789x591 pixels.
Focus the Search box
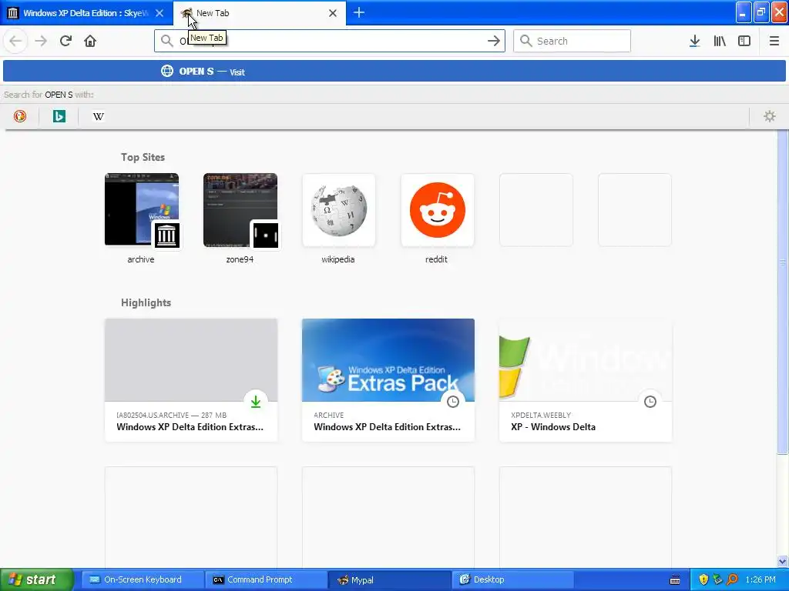(572, 41)
